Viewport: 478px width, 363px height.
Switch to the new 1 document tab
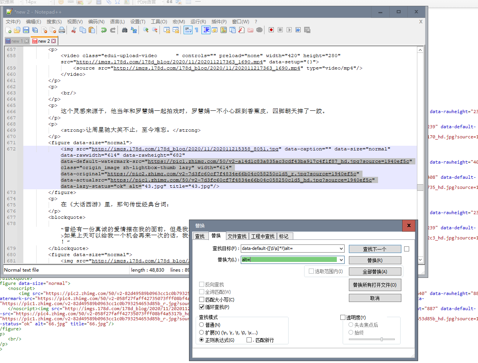(x=17, y=41)
